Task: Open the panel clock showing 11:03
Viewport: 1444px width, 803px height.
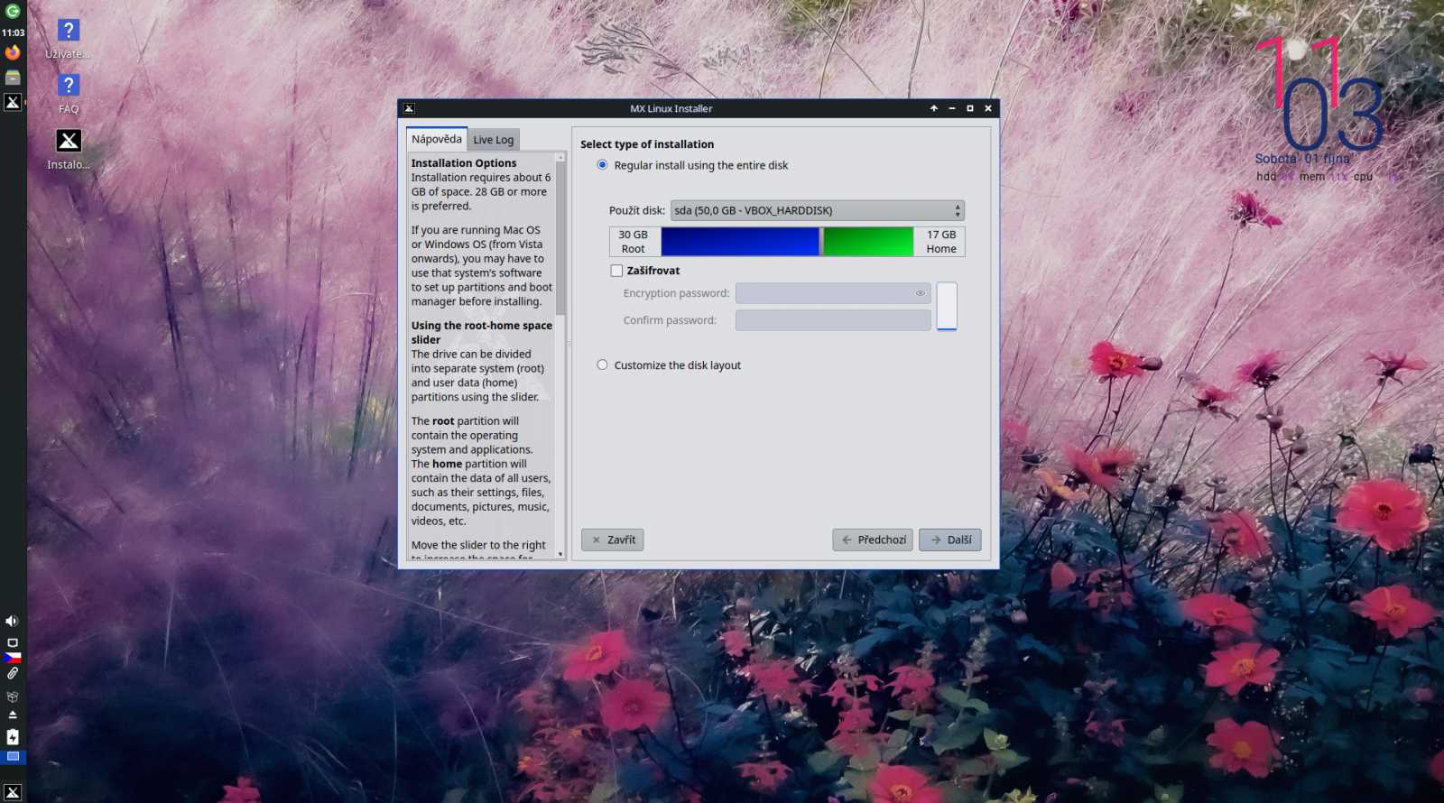Action: pyautogui.click(x=13, y=32)
